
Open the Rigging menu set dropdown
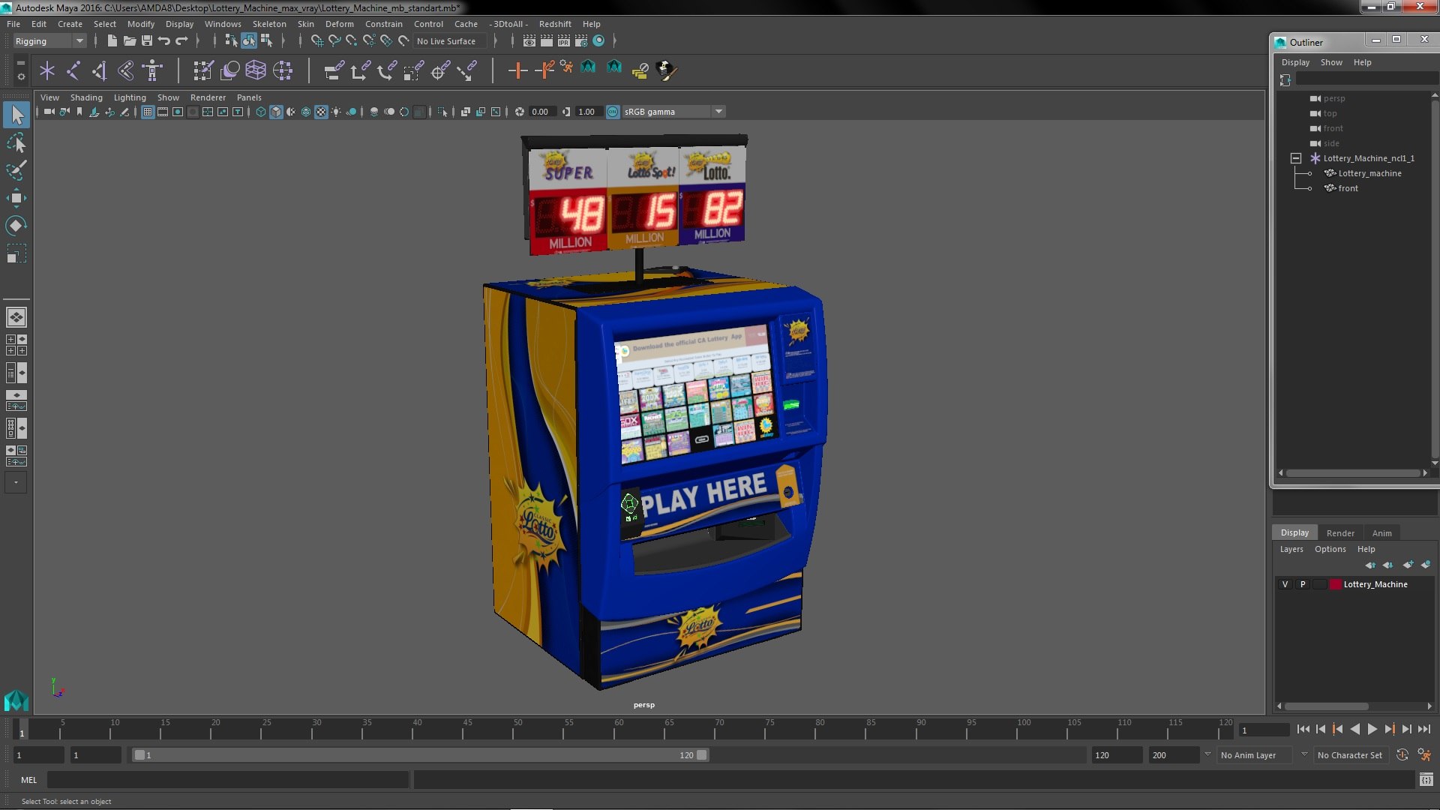49,41
